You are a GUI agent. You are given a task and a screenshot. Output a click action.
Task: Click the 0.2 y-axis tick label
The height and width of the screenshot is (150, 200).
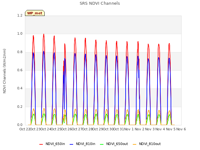(20, 107)
